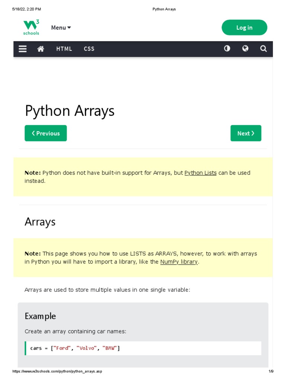Click the large Python Arrays page heading
This screenshot has height=381, width=286.
point(70,111)
